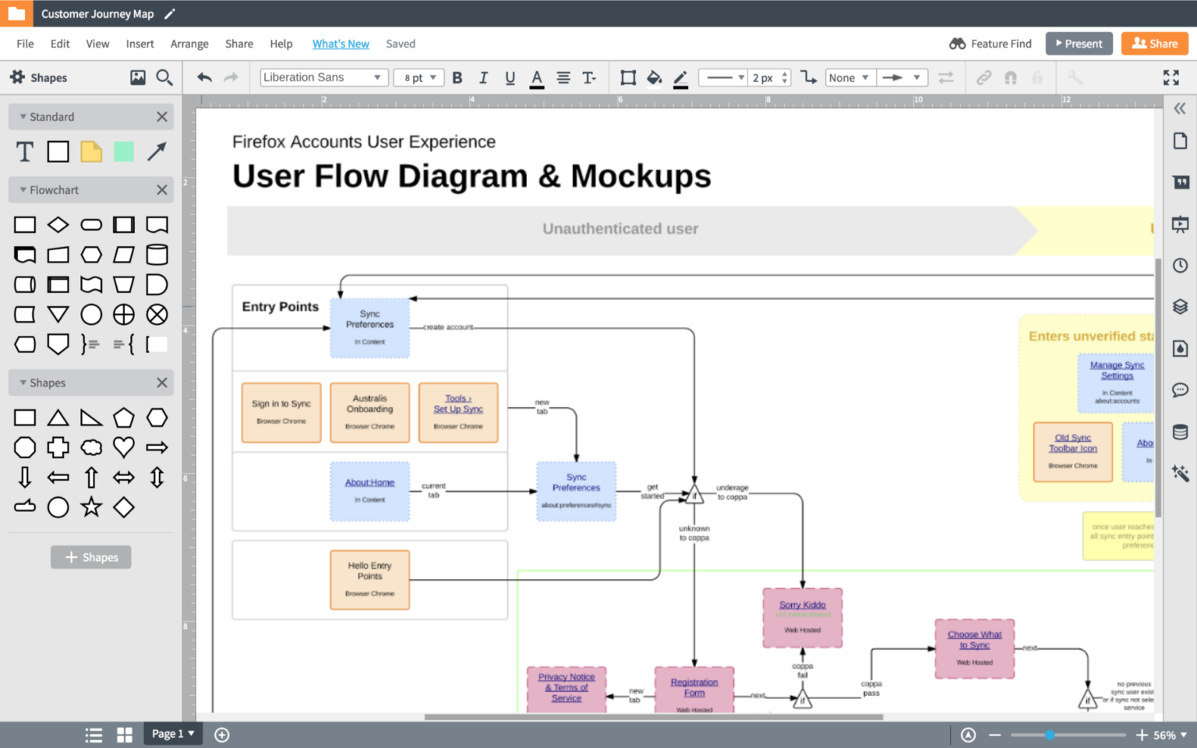
Task: Open the Layers panel icon in the right sidebar
Action: coord(1180,306)
